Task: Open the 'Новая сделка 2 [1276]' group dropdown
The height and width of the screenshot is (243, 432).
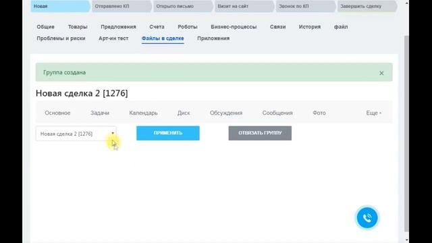Action: pyautogui.click(x=76, y=134)
